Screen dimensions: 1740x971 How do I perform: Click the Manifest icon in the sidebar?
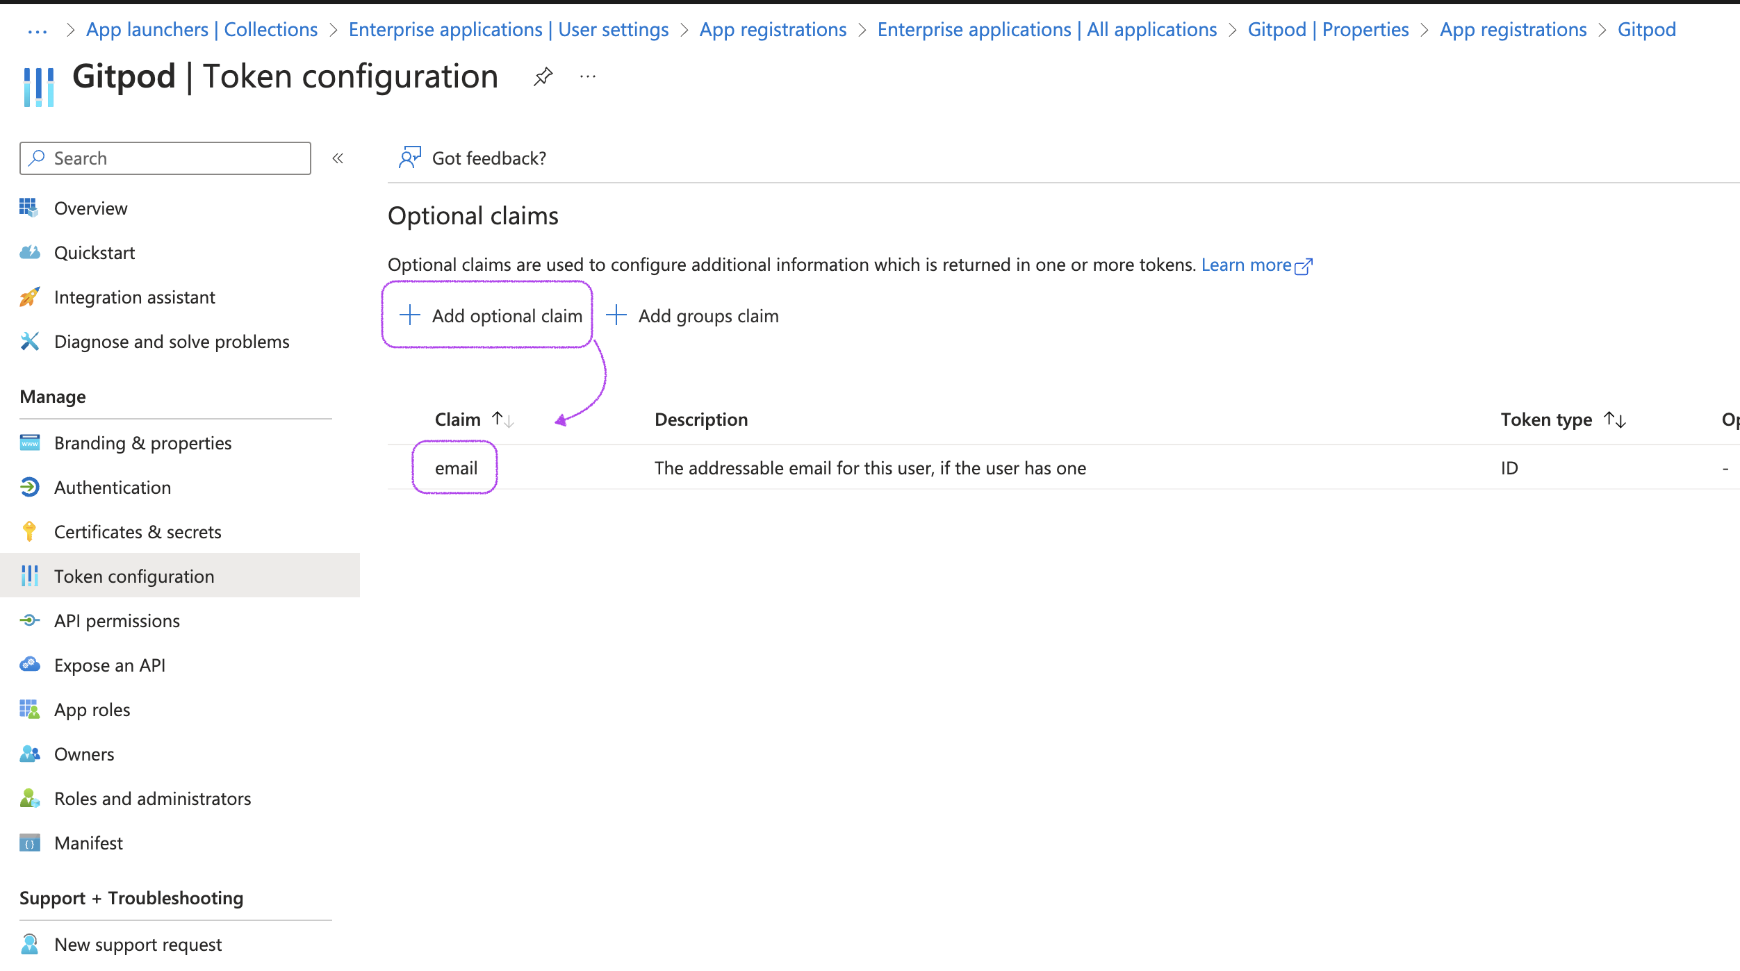click(x=29, y=843)
